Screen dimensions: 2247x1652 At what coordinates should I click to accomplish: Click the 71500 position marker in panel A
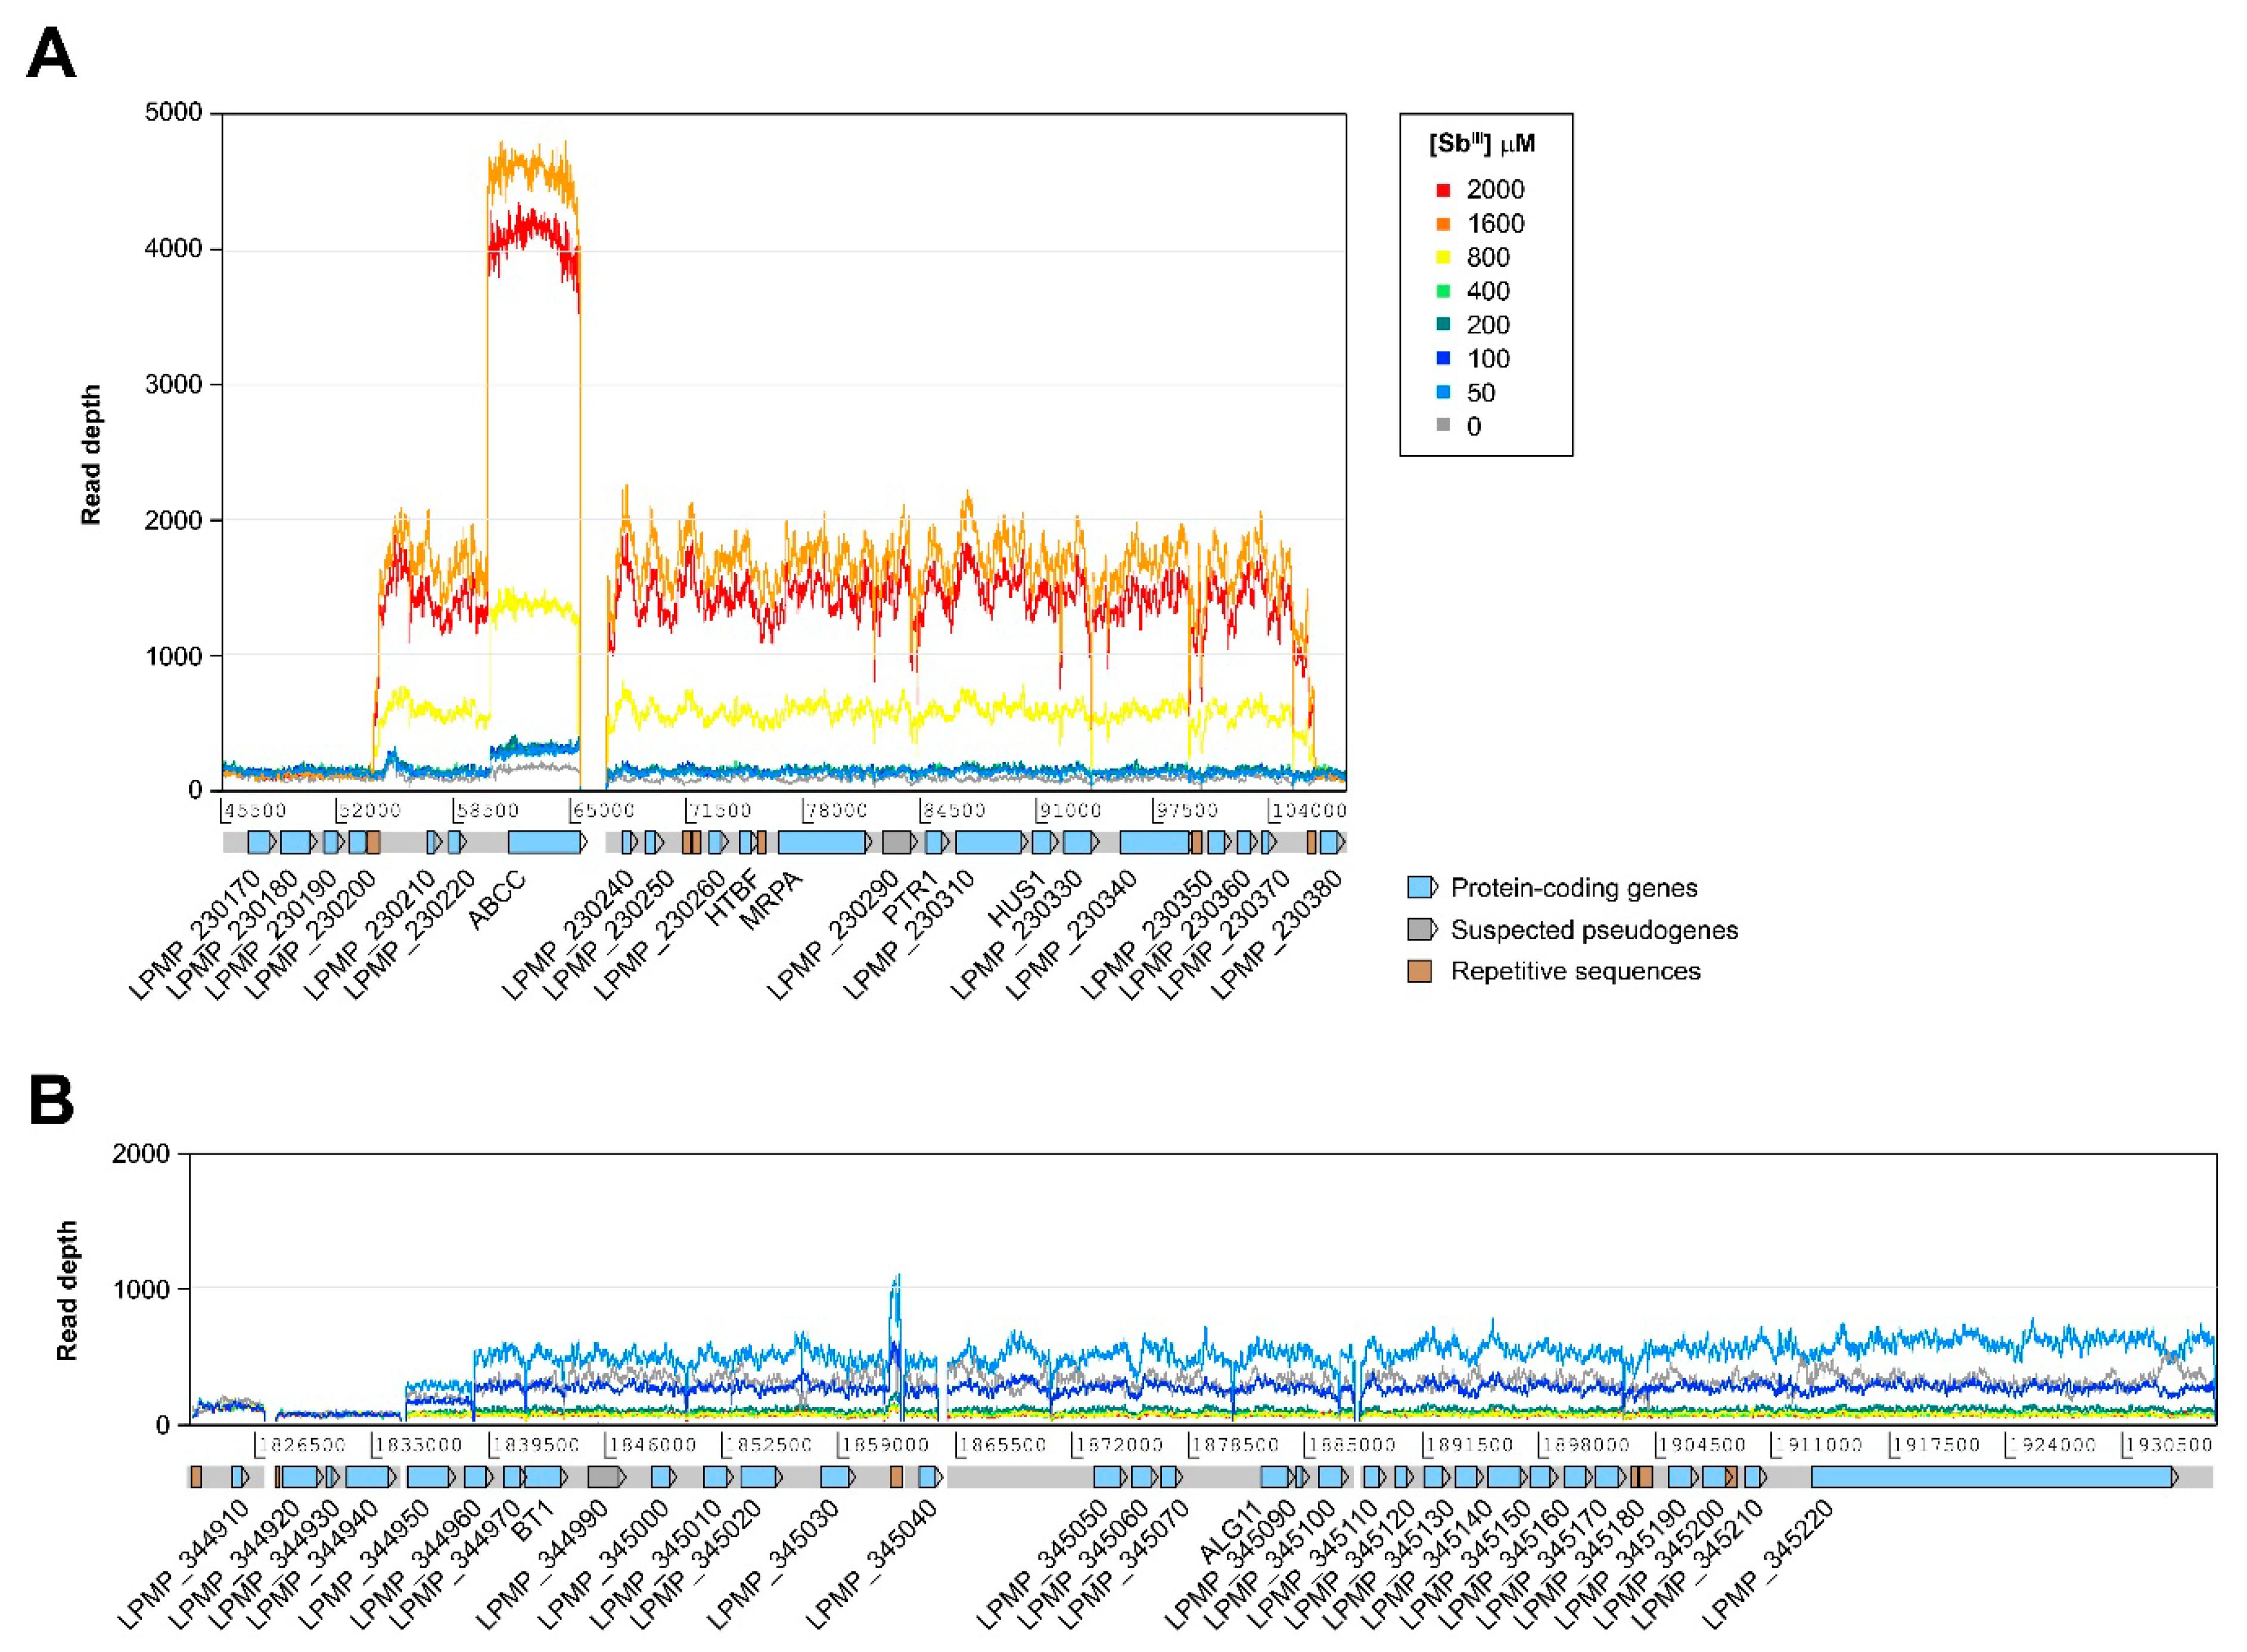coord(719,810)
